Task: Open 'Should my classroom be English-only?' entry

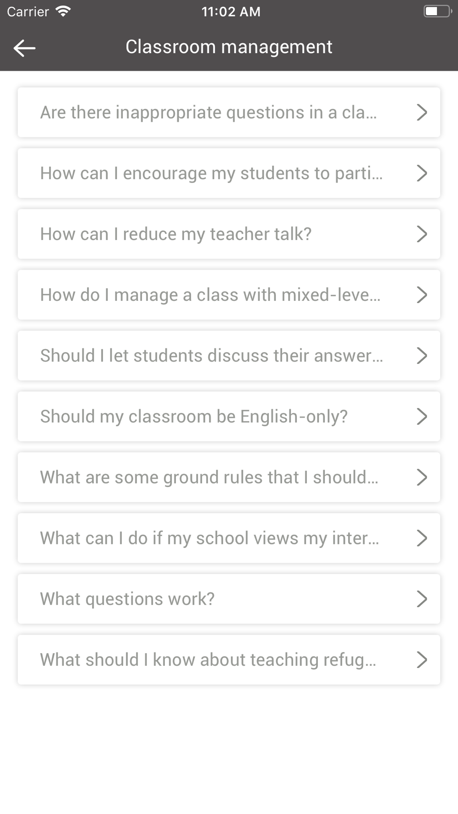Action: (x=229, y=417)
